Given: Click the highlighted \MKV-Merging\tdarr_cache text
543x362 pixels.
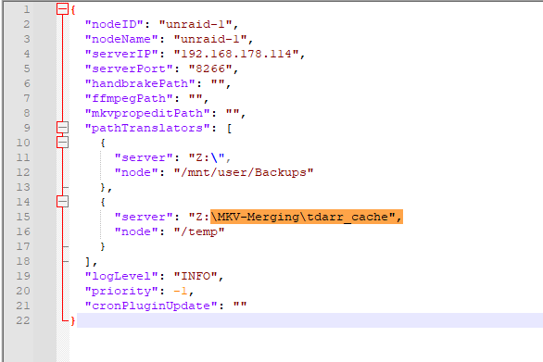Looking at the screenshot, I should [x=307, y=217].
